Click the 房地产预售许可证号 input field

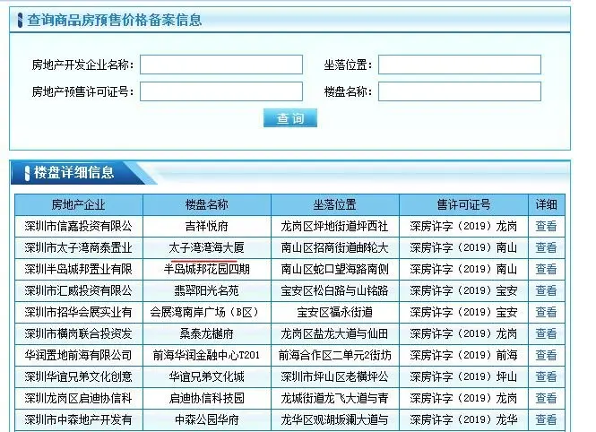[x=221, y=91]
